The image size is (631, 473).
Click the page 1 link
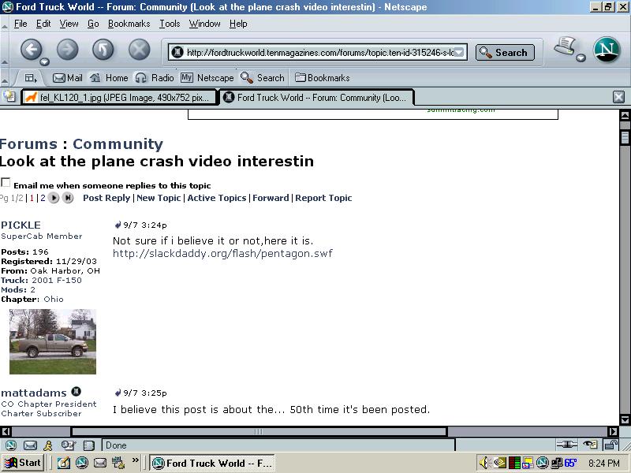pos(32,198)
